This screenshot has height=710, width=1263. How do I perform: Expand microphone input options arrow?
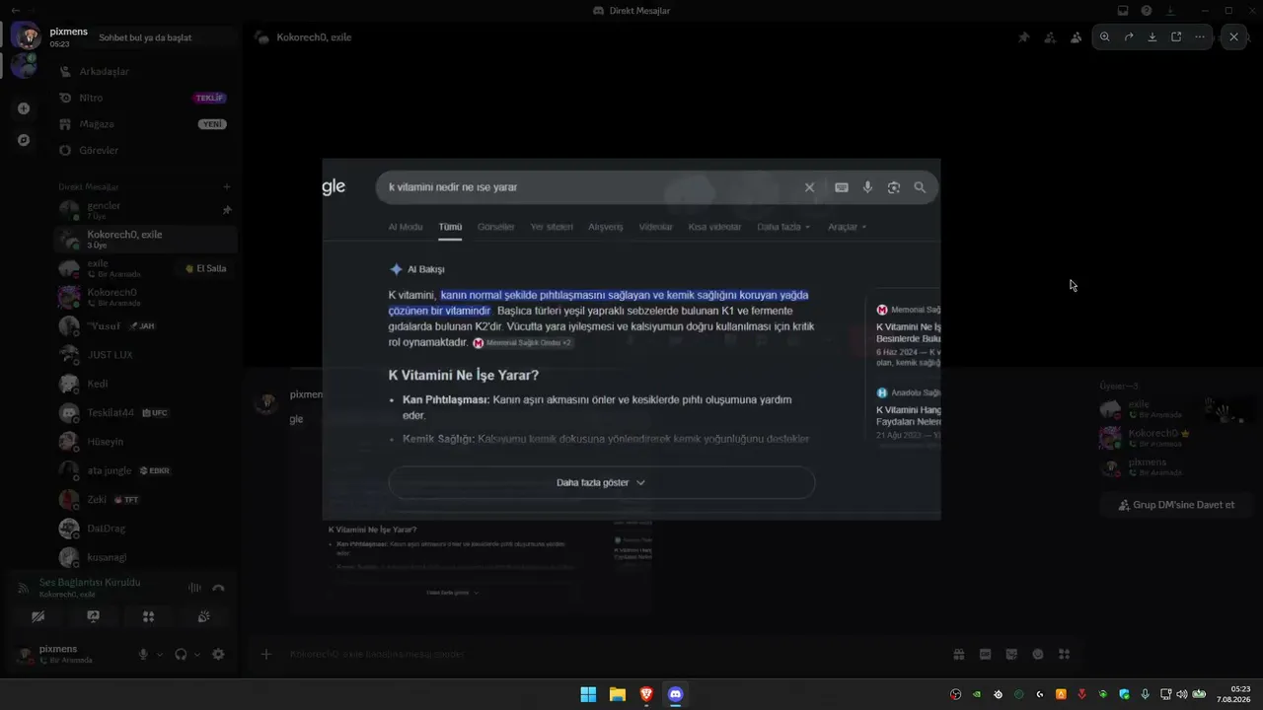pos(160,654)
